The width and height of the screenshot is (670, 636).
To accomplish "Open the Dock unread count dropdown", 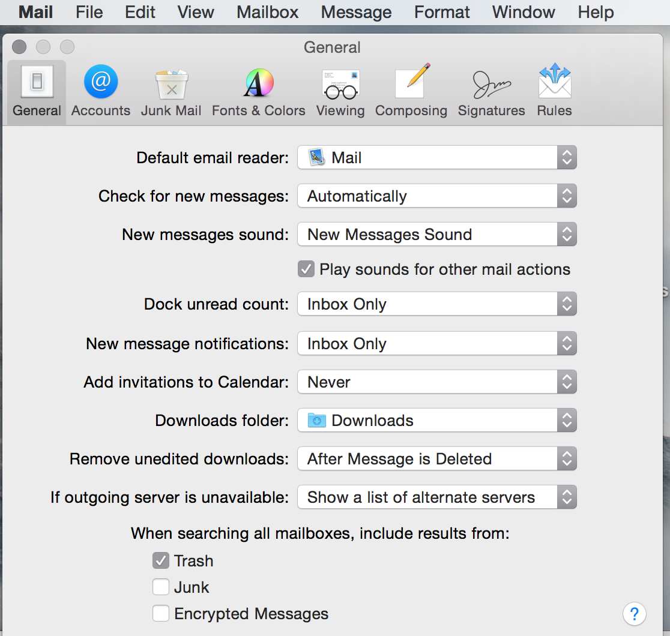I will pyautogui.click(x=436, y=304).
